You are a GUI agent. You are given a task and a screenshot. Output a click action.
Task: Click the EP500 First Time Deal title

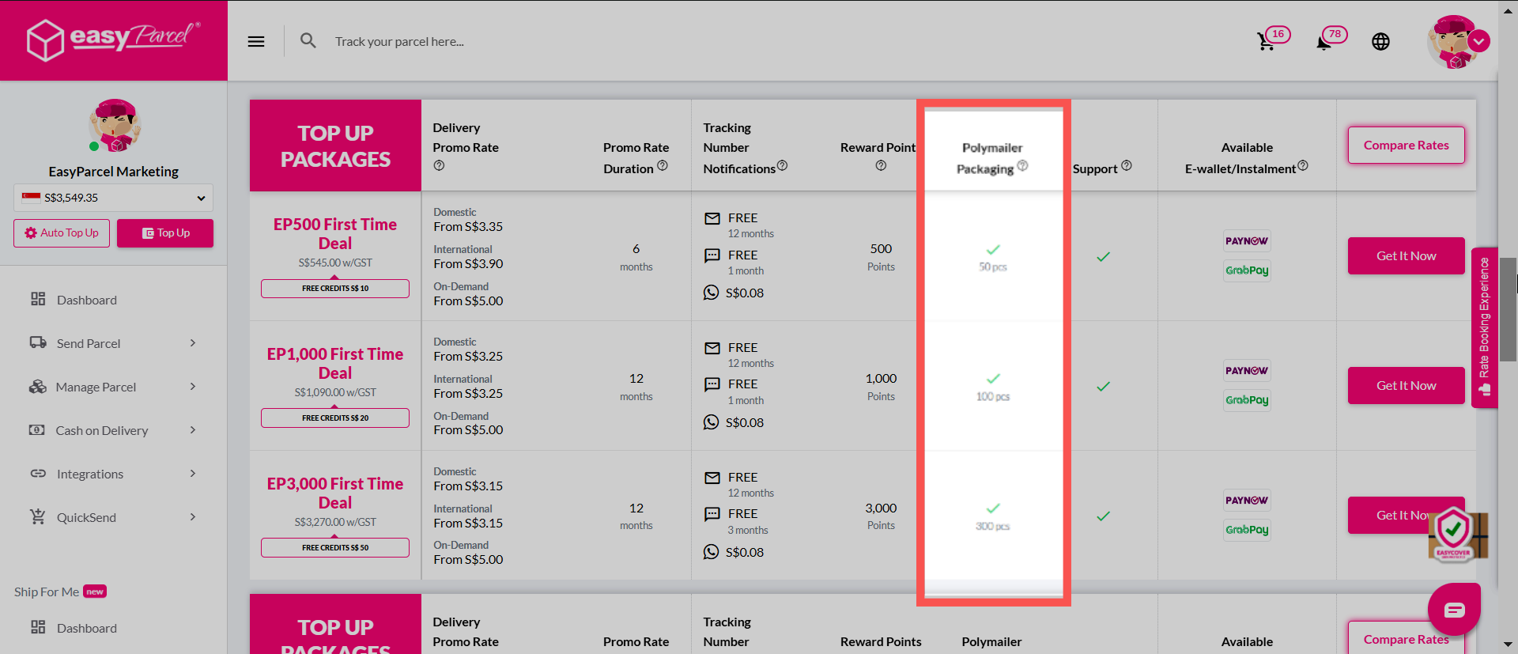(x=335, y=234)
